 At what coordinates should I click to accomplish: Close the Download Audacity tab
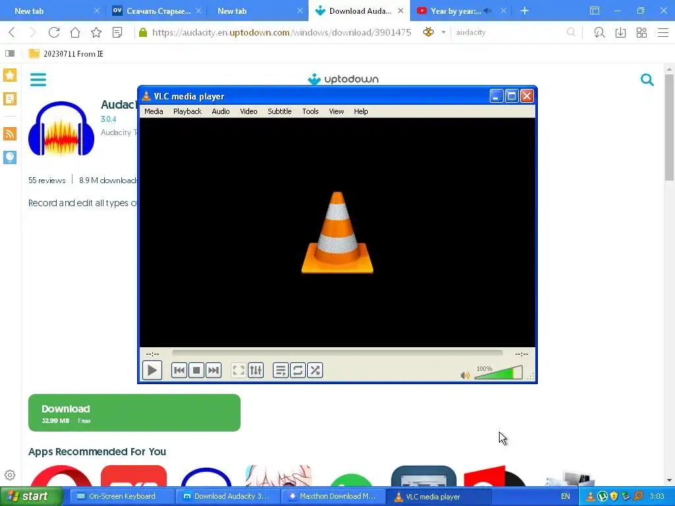pyautogui.click(x=401, y=11)
